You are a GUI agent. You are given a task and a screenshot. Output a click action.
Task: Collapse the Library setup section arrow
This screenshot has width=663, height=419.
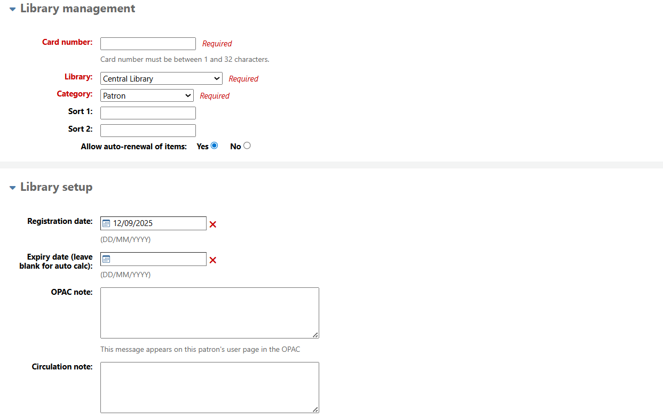13,188
